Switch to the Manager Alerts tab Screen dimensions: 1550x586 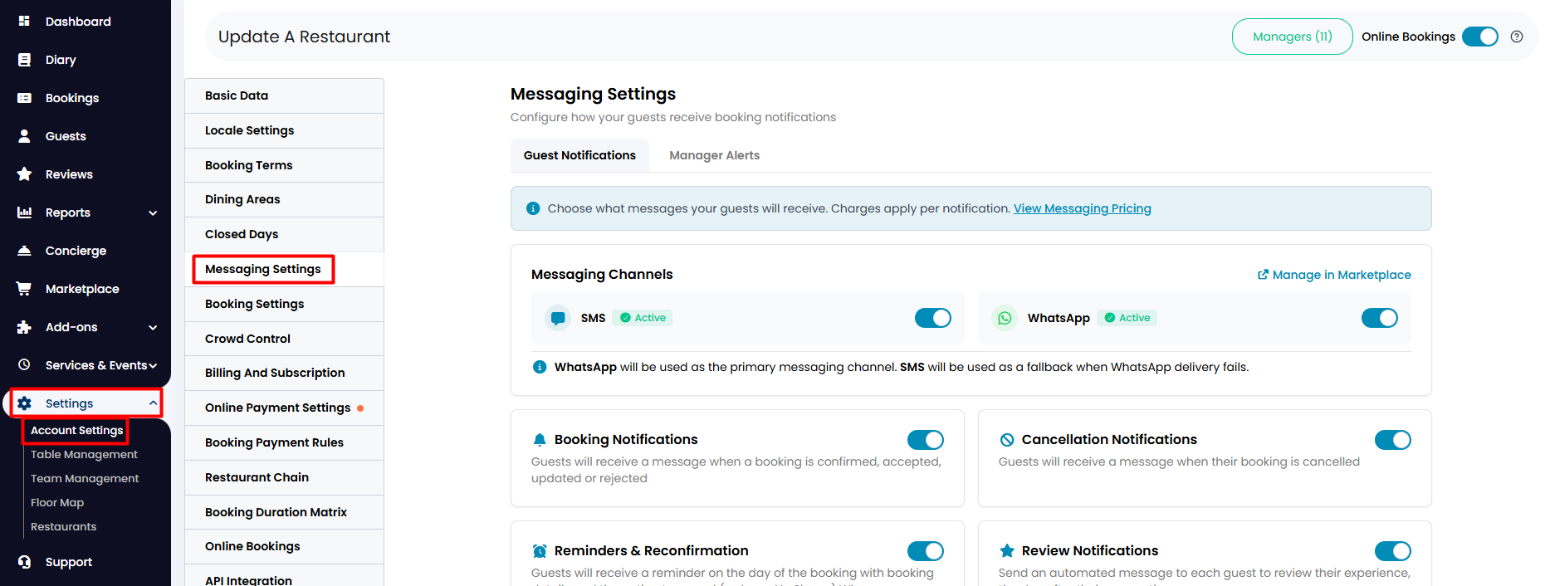coord(714,155)
